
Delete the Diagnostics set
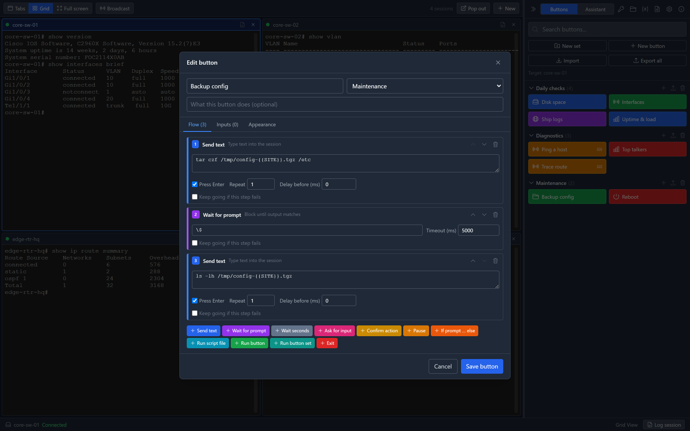pos(683,135)
